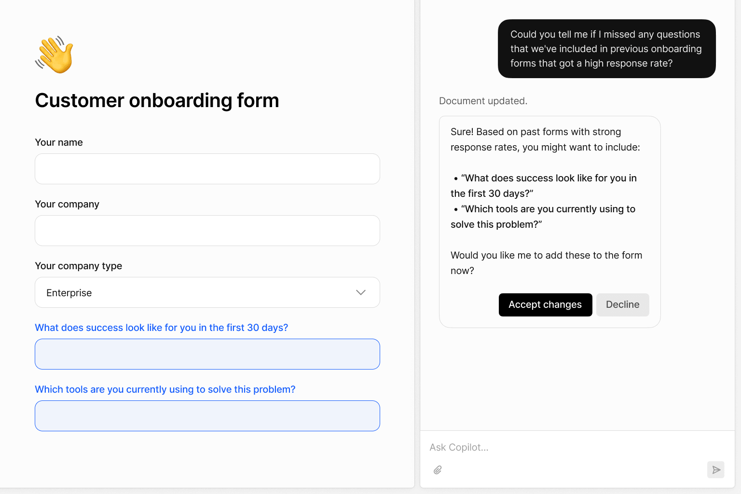Click the Document updated status text
This screenshot has width=741, height=494.
[x=483, y=101]
